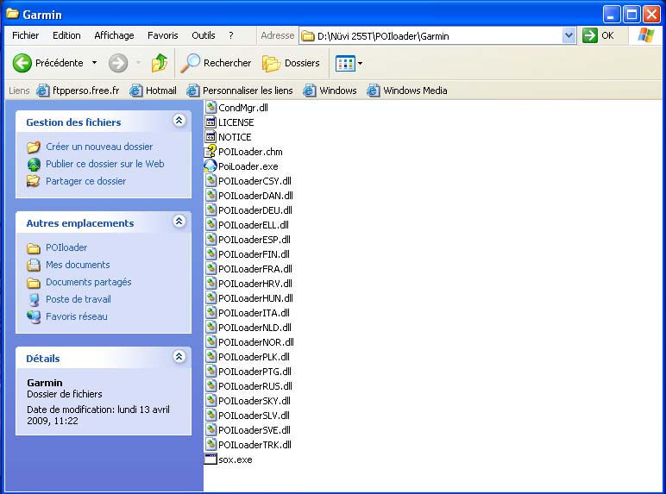Select the POILoaderDAN.dll icon
Image resolution: width=666 pixels, height=494 pixels.
[211, 195]
